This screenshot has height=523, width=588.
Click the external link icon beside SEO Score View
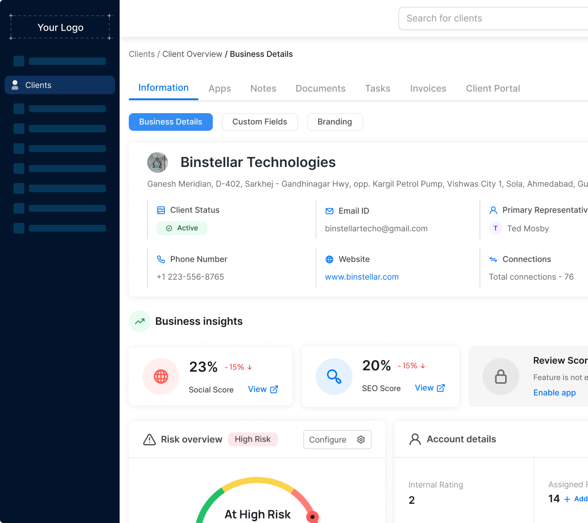click(441, 388)
